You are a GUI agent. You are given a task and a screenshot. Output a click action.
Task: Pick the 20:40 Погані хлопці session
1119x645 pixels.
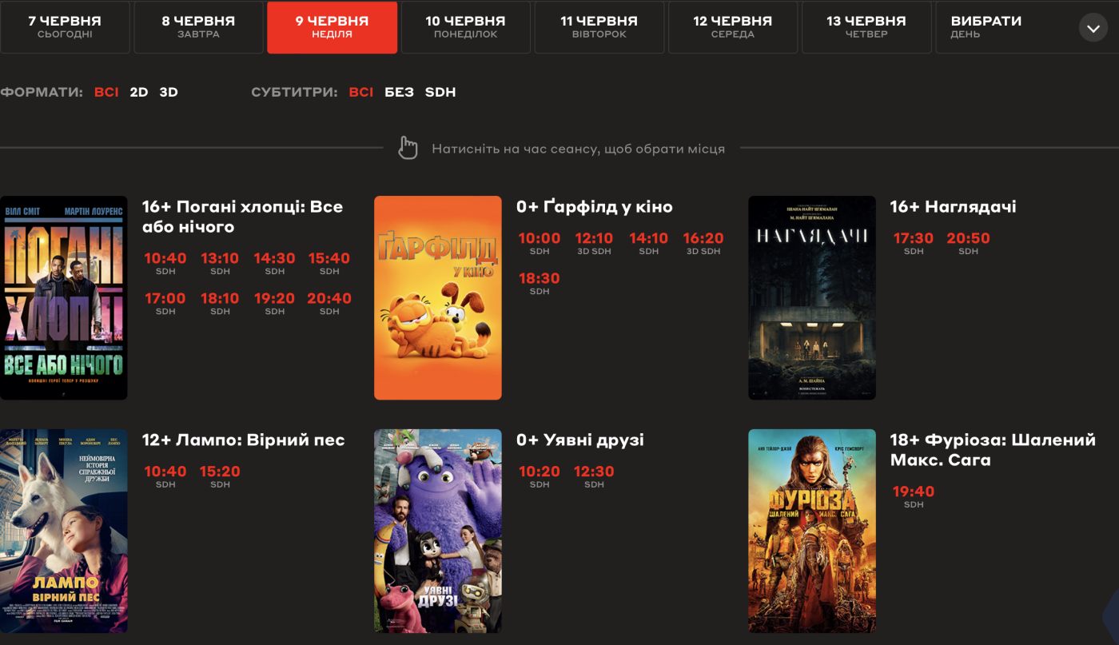coord(329,303)
